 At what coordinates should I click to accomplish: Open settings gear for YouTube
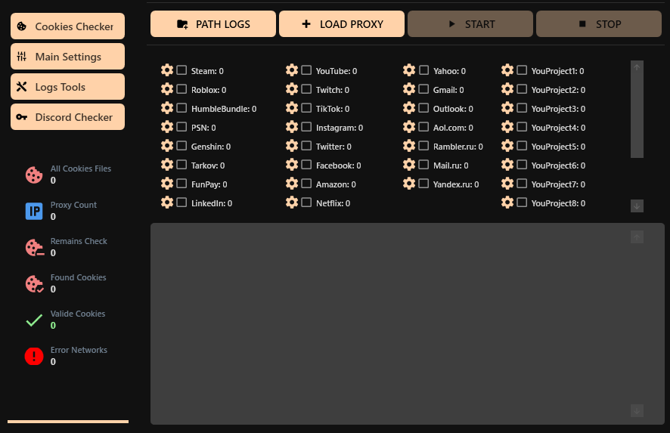[x=292, y=70]
